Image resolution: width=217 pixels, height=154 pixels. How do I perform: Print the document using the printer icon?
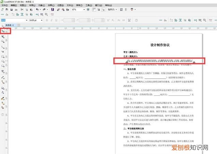(16, 10)
